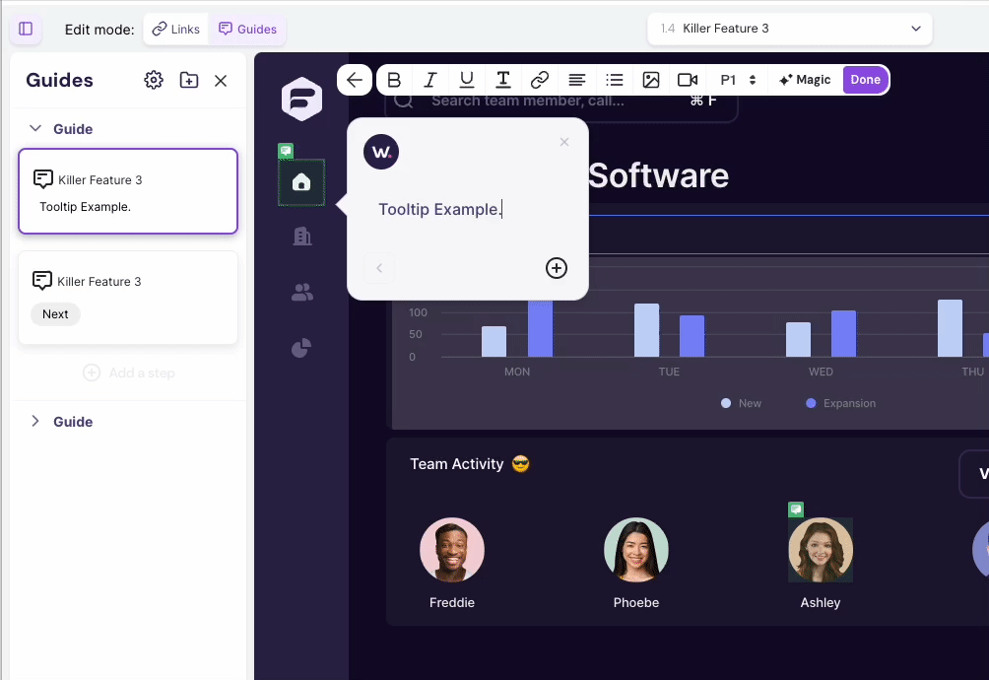989x680 pixels.
Task: Insert an image into the tooltip
Action: click(651, 80)
